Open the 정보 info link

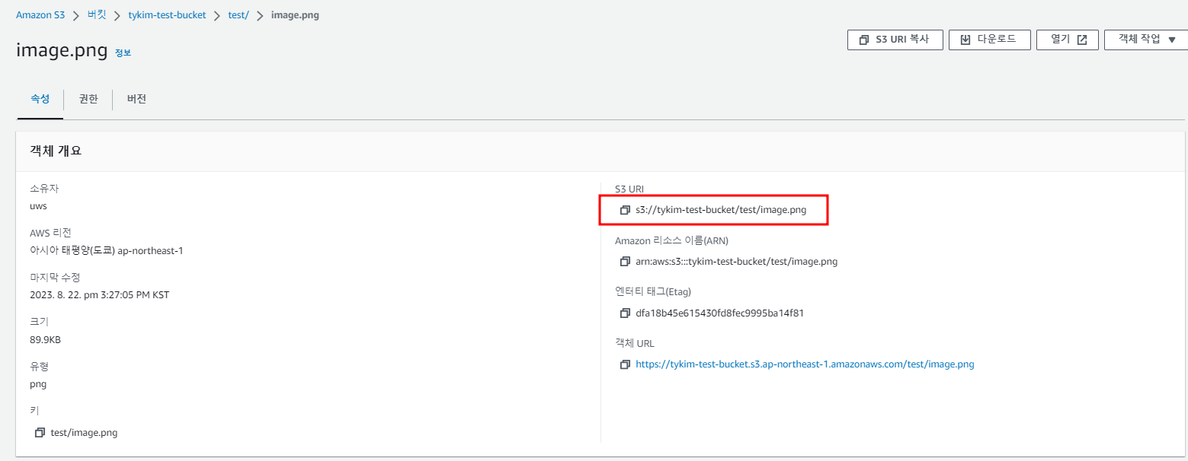pyautogui.click(x=123, y=52)
